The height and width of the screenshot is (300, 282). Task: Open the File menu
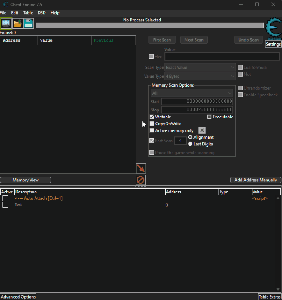point(3,13)
